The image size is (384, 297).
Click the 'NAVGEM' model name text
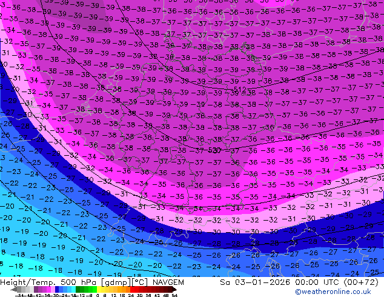[x=168, y=282]
